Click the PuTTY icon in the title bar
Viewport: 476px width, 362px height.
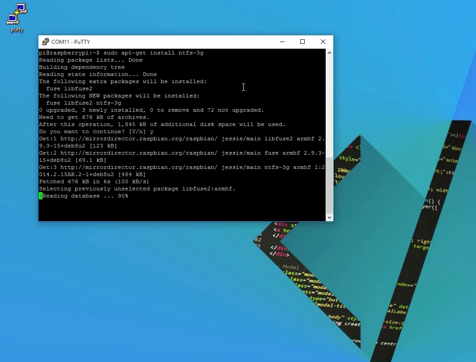click(x=46, y=42)
